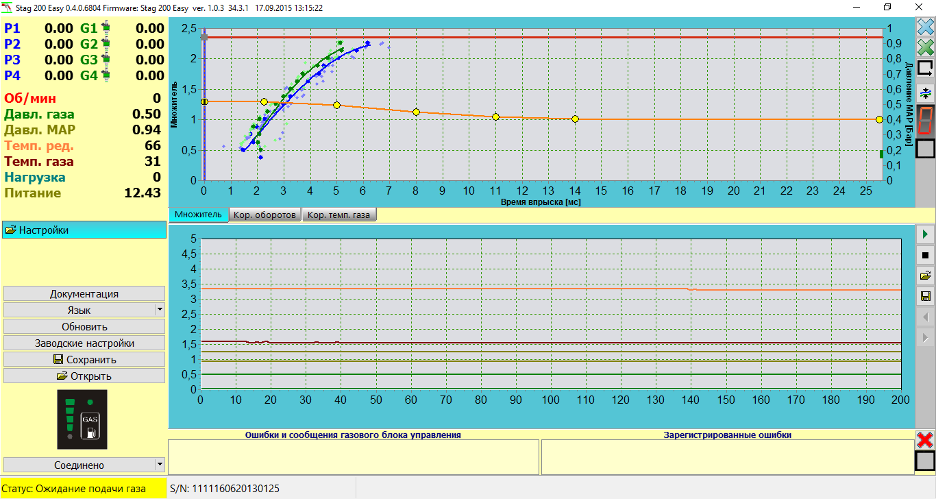Click the converging lines auto-adapt icon
The height and width of the screenshot is (499, 936).
(925, 93)
